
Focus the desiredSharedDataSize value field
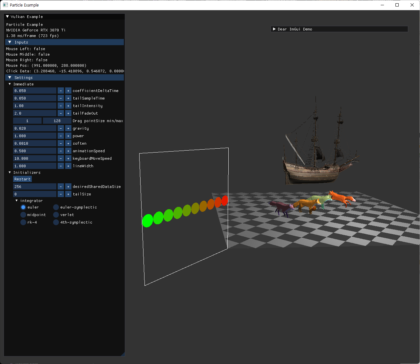(35, 187)
